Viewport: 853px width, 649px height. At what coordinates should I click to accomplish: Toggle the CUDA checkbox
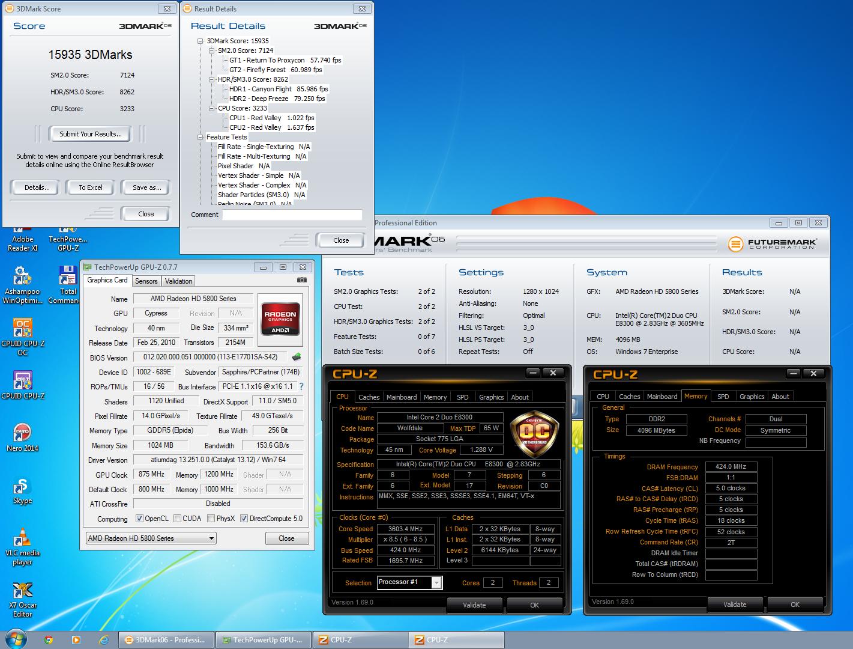point(178,519)
